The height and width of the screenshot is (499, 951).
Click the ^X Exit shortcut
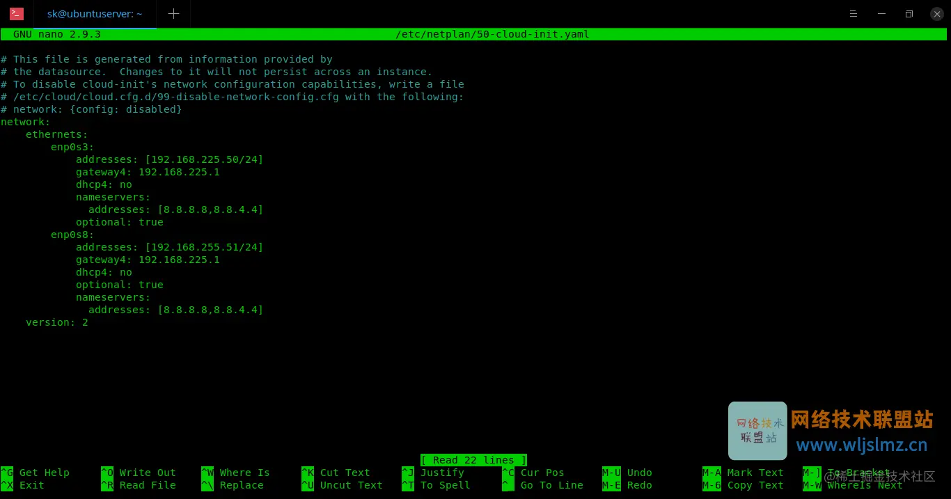pyautogui.click(x=23, y=485)
